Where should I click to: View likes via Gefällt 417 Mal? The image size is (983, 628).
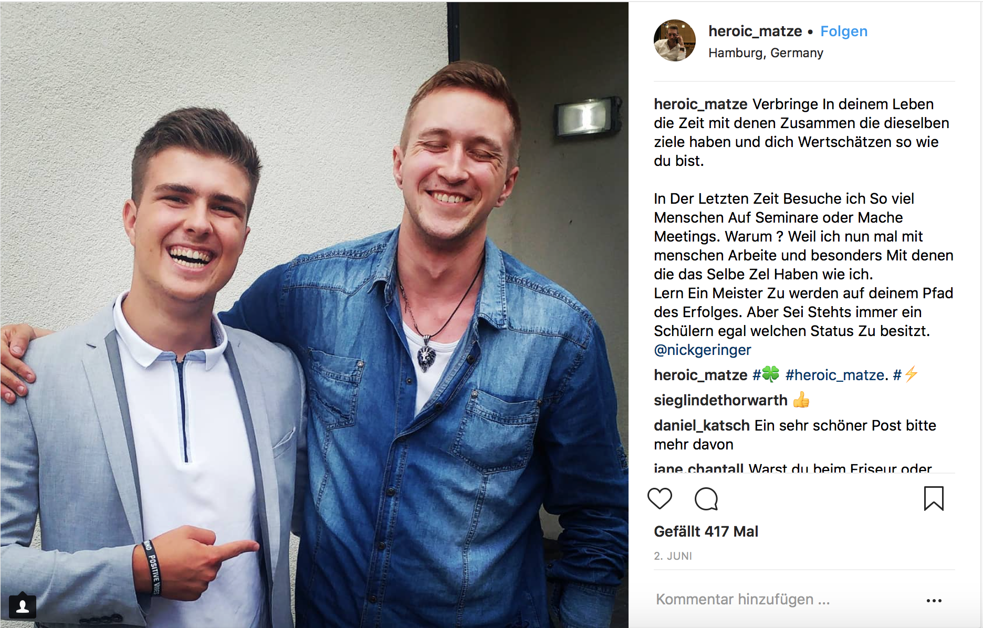(x=706, y=531)
